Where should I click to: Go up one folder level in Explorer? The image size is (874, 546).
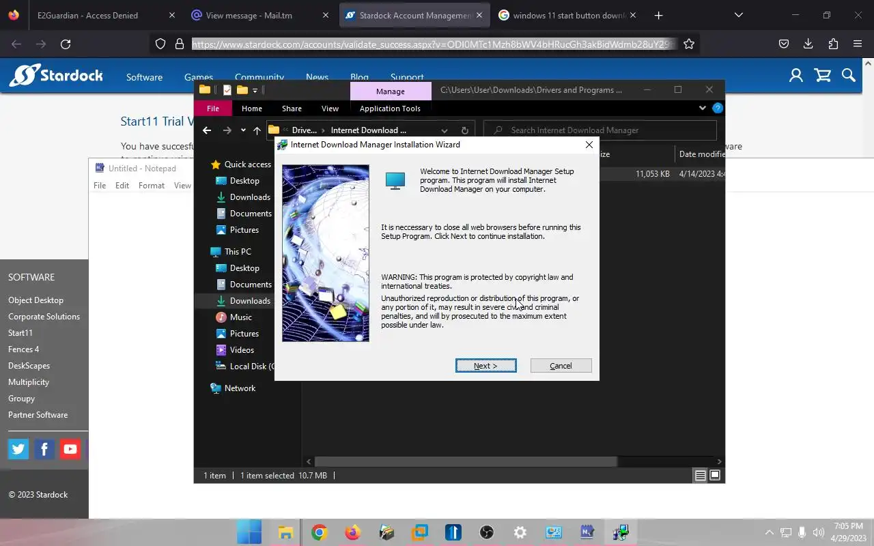257,130
